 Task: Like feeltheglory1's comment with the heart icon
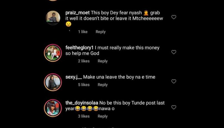point(174,52)
